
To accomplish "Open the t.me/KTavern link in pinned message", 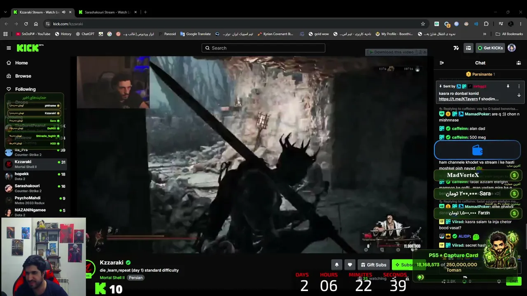I will tap(457, 99).
